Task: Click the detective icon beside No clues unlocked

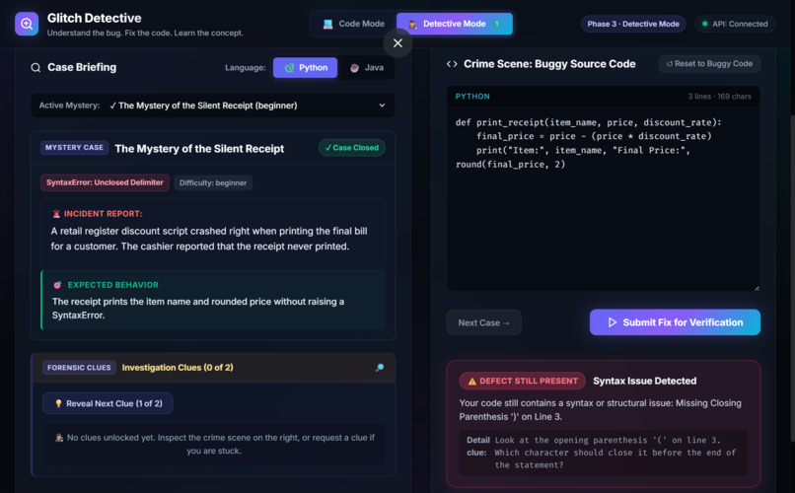Action: tap(59, 437)
